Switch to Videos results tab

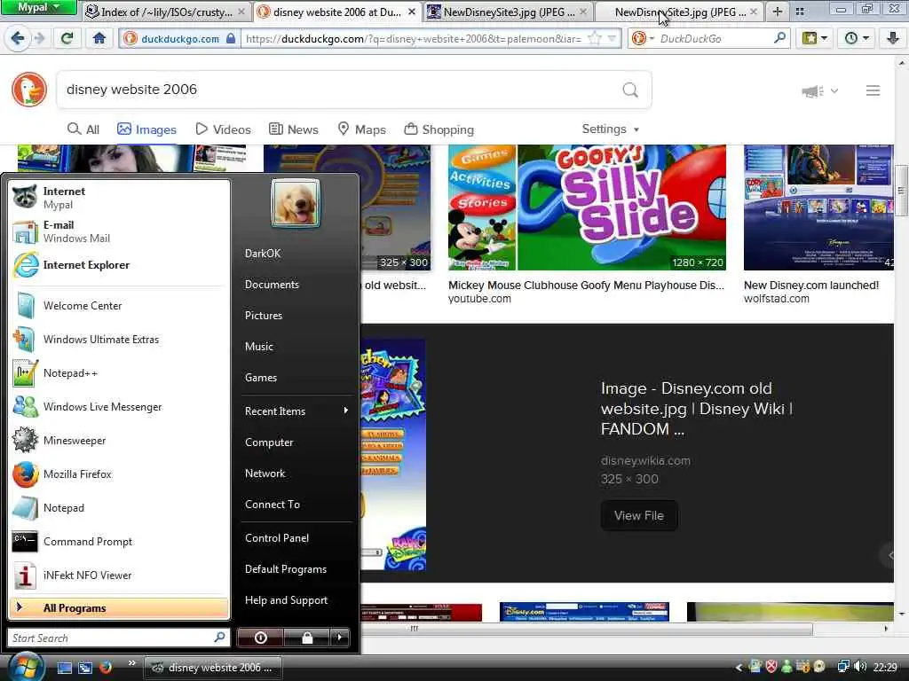[x=223, y=129]
